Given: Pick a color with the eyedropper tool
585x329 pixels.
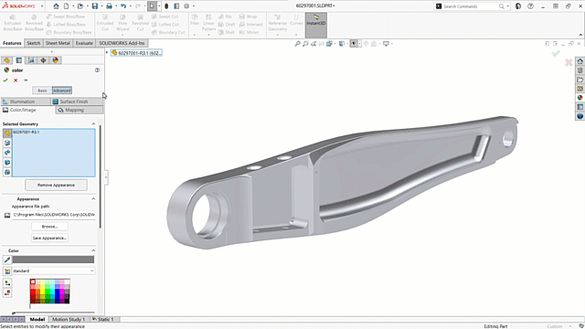Looking at the screenshot, I should coord(7,260).
